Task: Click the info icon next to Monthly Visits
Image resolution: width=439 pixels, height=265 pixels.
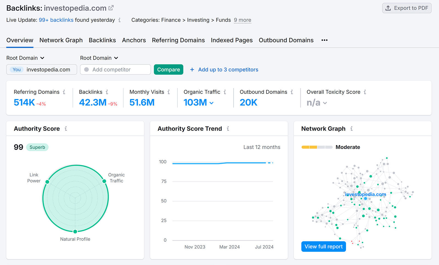Action: [x=169, y=92]
